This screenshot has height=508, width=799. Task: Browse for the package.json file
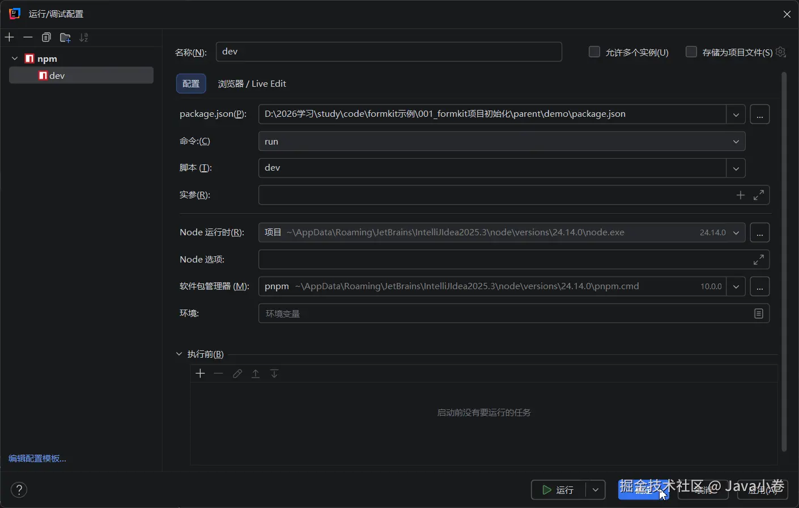[760, 114]
